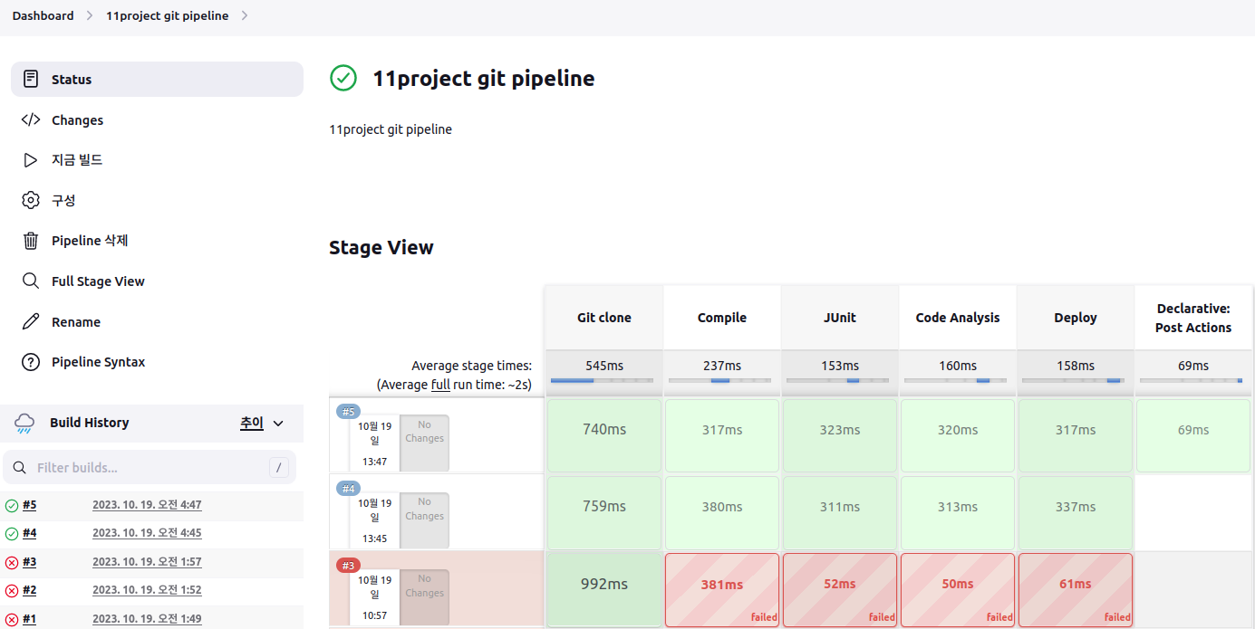The height and width of the screenshot is (629, 1255).
Task: Click the Pipeline delete trash icon
Action: click(31, 241)
